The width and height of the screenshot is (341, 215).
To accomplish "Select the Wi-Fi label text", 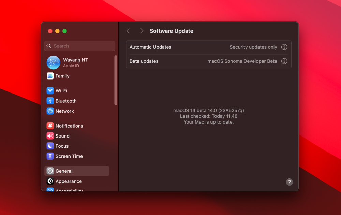I will (61, 91).
